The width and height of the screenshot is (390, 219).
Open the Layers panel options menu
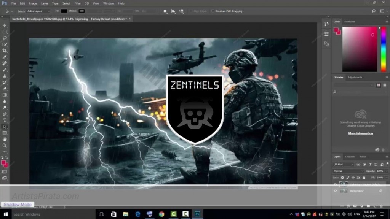[x=387, y=157]
